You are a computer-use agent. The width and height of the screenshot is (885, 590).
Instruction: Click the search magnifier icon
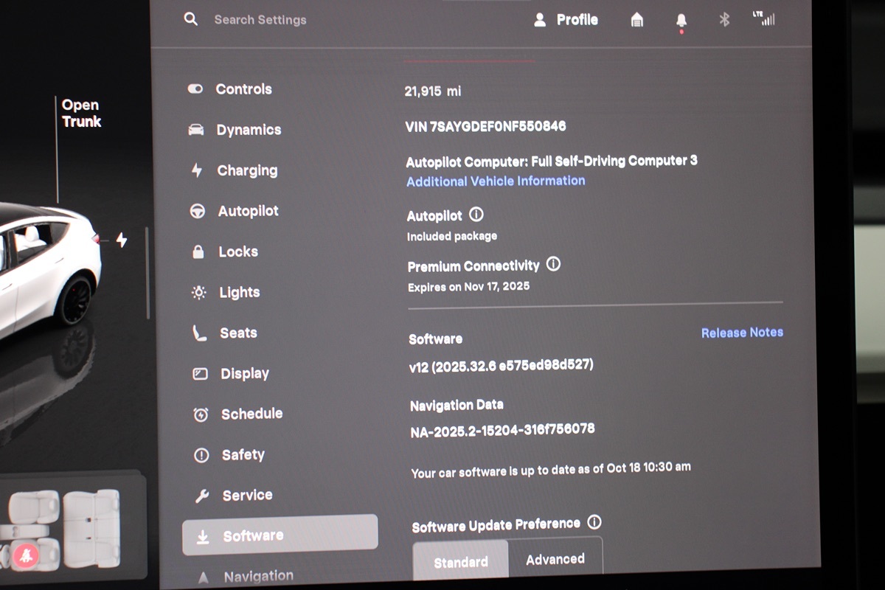190,19
